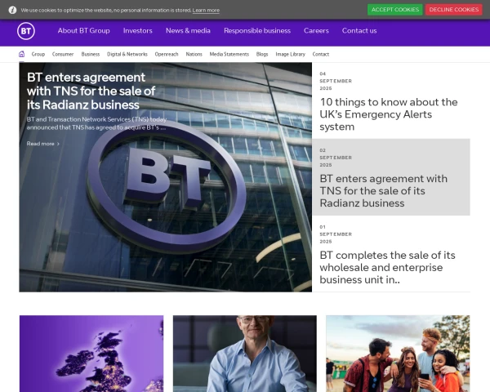This screenshot has height=392, width=490.
Task: Open the purple UK map card
Action: click(x=91, y=354)
